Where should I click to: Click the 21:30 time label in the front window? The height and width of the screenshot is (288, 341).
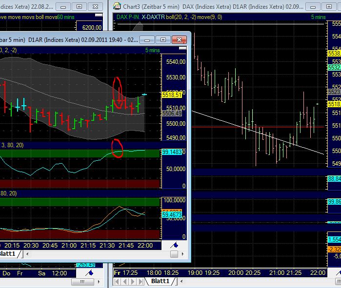tap(107, 246)
